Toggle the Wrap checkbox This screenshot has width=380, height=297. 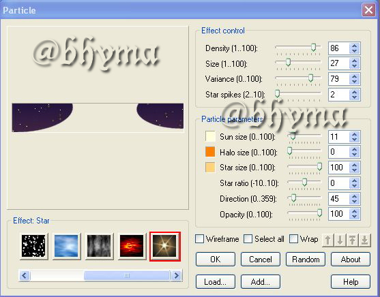[293, 239]
